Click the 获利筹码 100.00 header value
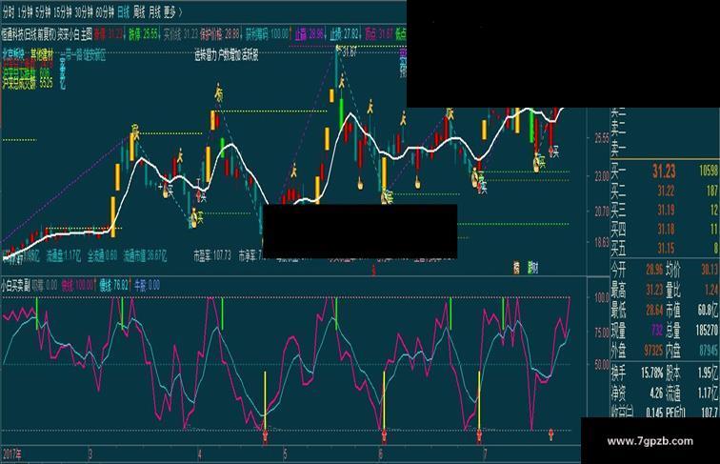Viewport: 720px width, 464px height. [267, 33]
